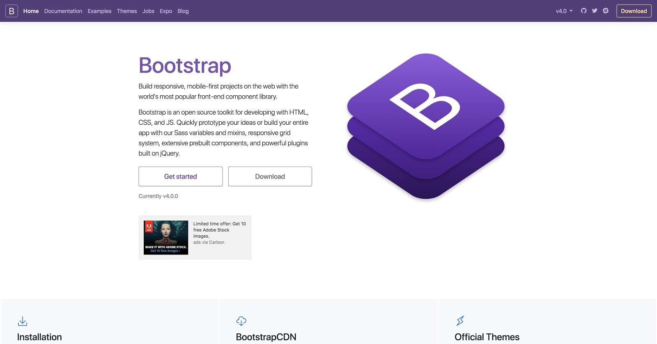657x344 pixels.
Task: Click the Get started button
Action: [x=181, y=177]
